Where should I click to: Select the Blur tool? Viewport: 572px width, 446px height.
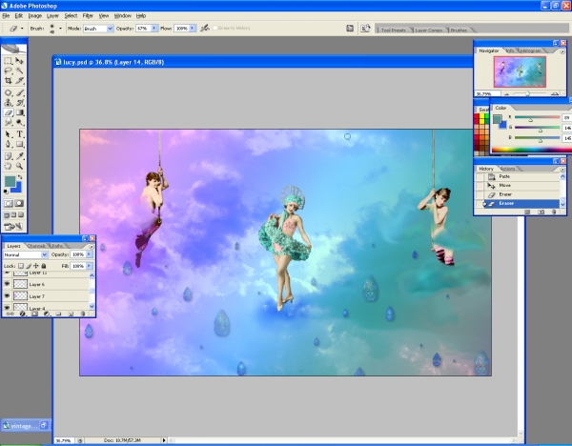click(8, 123)
